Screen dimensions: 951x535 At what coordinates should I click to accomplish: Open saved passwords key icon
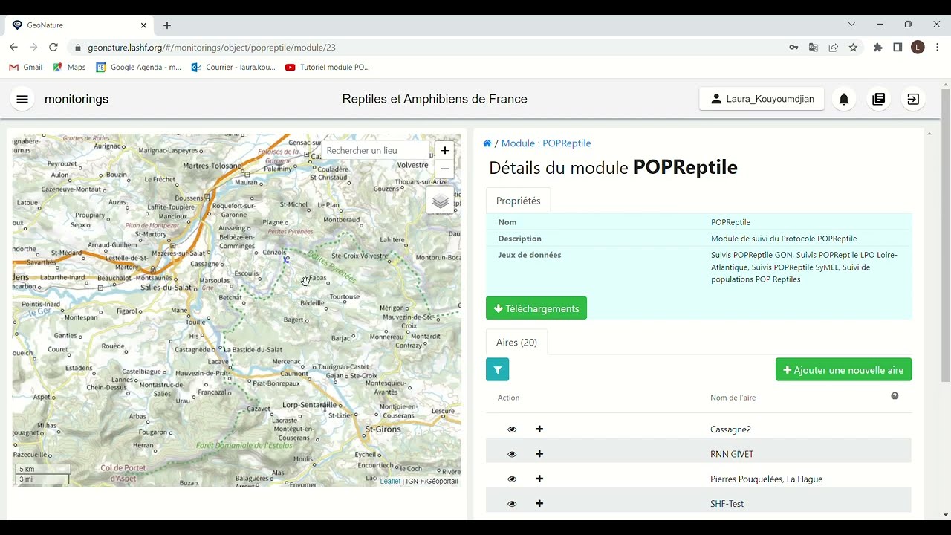click(793, 48)
